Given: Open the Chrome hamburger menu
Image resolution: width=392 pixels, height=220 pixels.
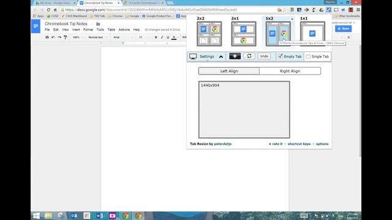Looking at the screenshot, I should click(358, 10).
